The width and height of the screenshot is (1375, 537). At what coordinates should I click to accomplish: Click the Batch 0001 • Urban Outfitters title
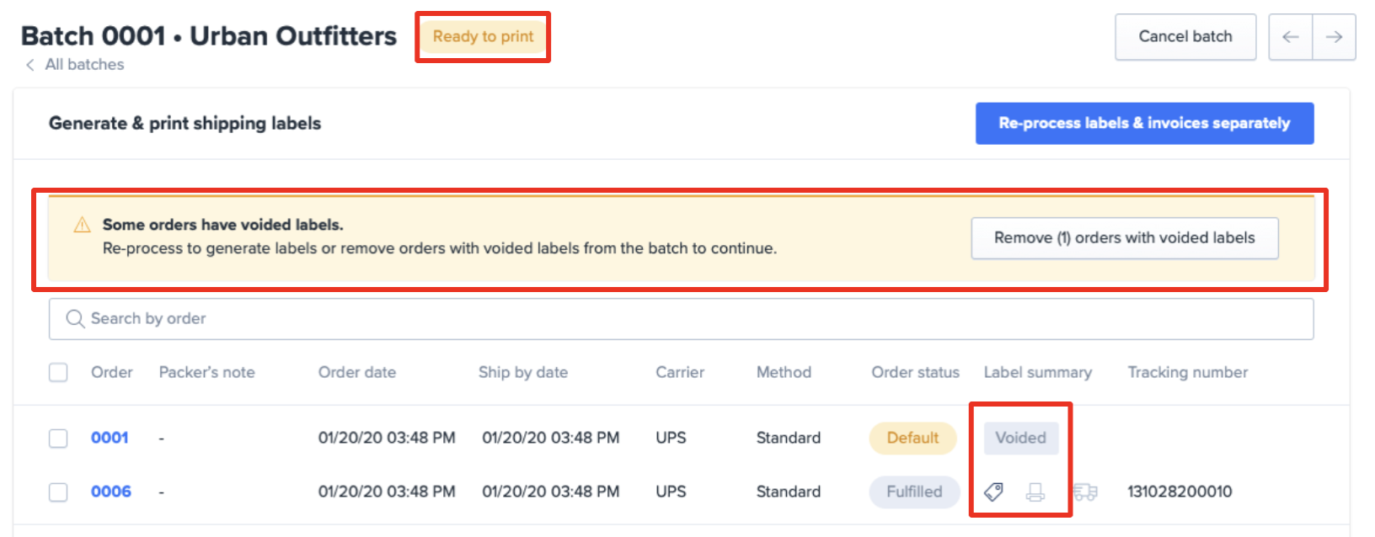209,36
